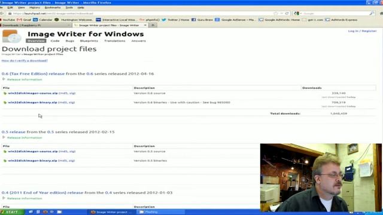
Task: Click the Firefox quick launch icon
Action: point(45,212)
